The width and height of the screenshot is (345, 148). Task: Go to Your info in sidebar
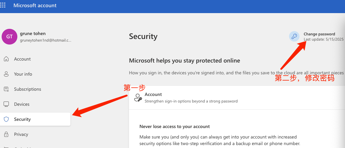23,74
